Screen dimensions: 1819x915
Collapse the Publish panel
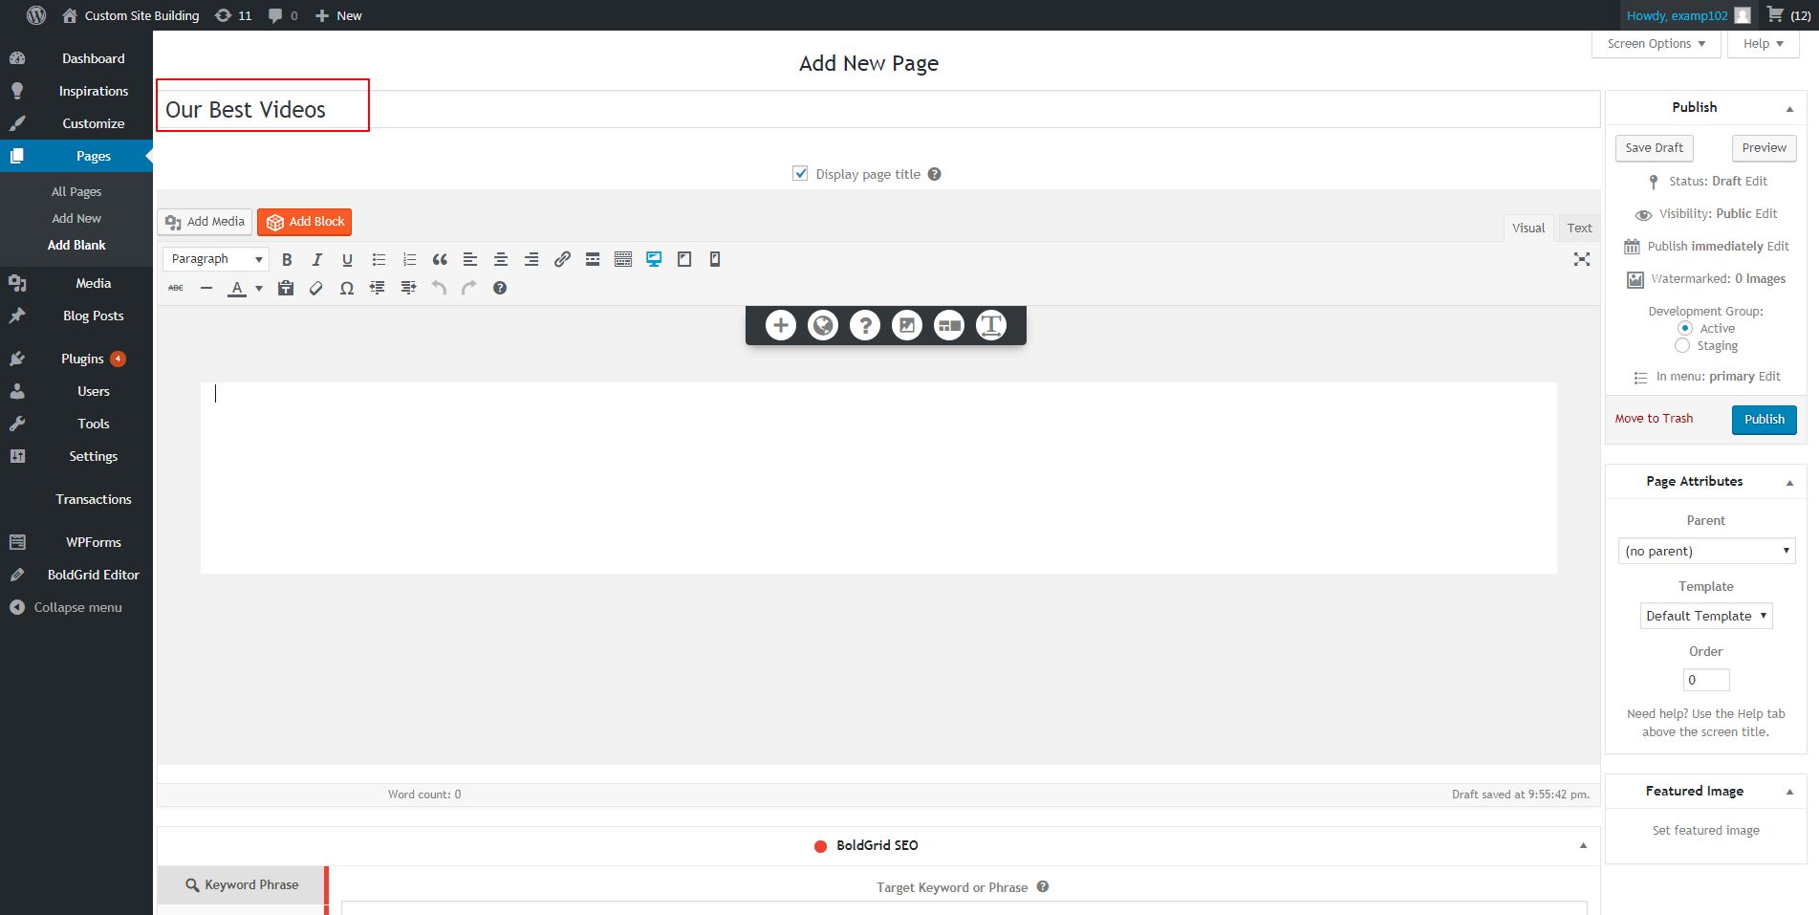pyautogui.click(x=1789, y=108)
